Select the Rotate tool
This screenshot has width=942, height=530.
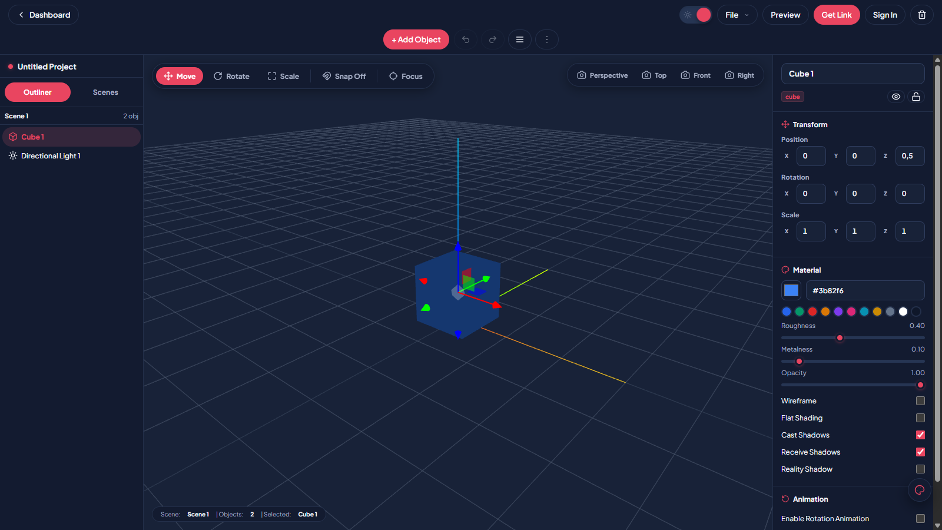231,76
